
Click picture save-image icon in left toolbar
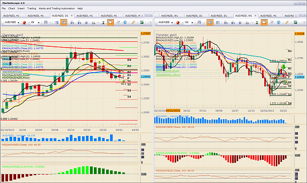point(141,23)
